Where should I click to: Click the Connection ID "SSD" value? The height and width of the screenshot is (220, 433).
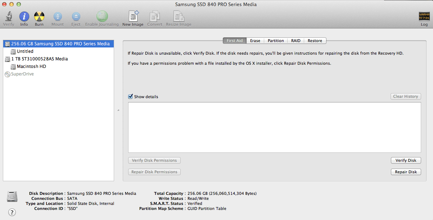73,208
